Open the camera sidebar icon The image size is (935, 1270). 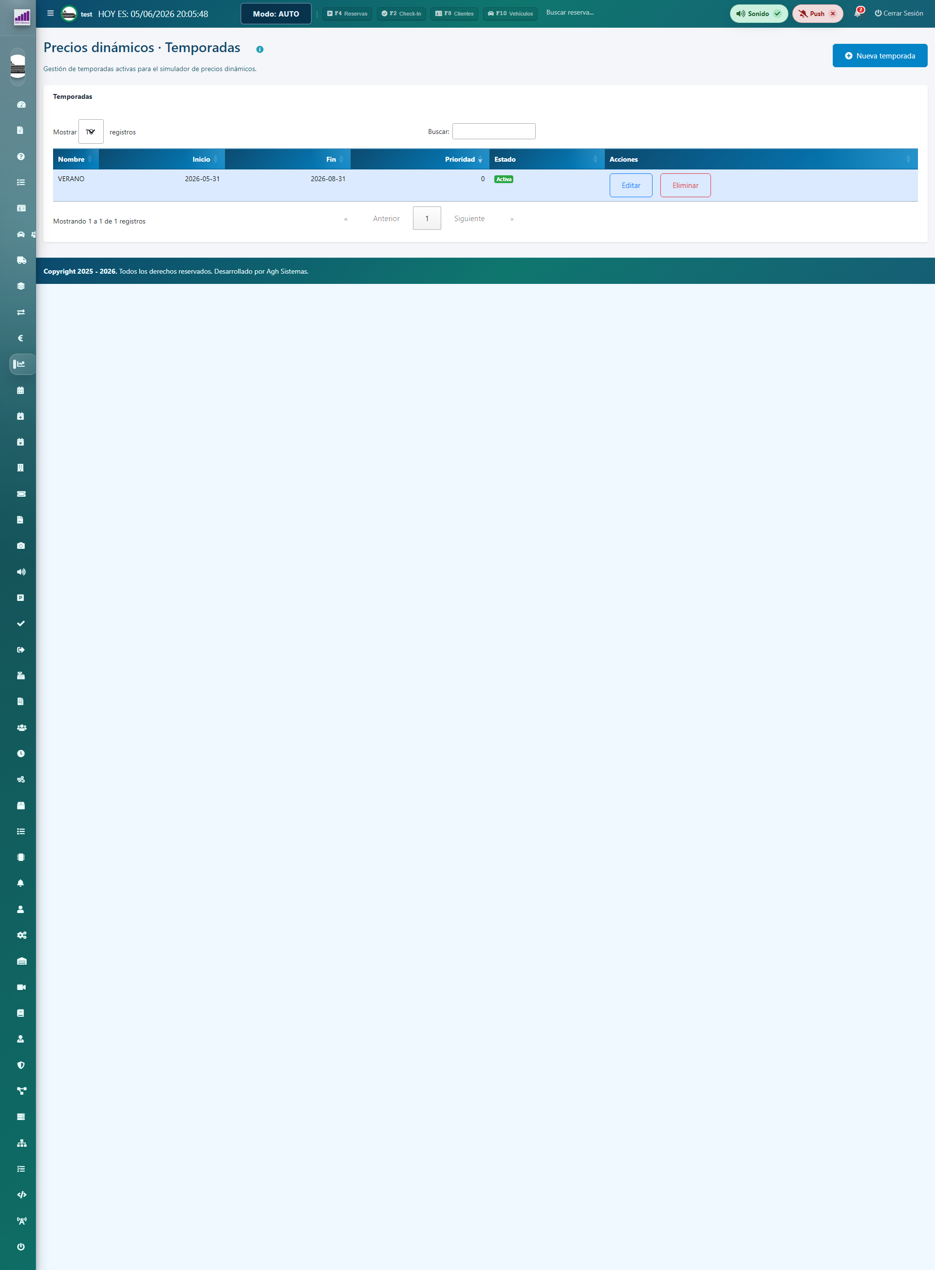pos(21,545)
